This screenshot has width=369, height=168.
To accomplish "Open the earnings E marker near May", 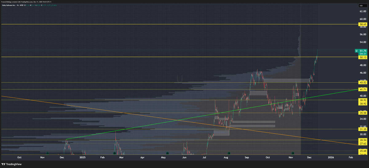I will pos(167,153).
